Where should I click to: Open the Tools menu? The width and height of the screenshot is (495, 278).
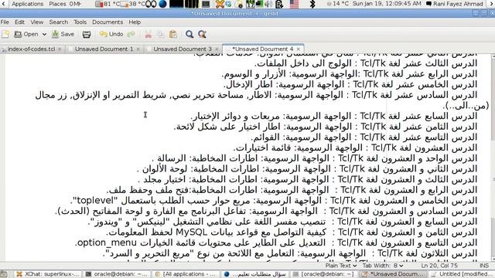click(80, 22)
